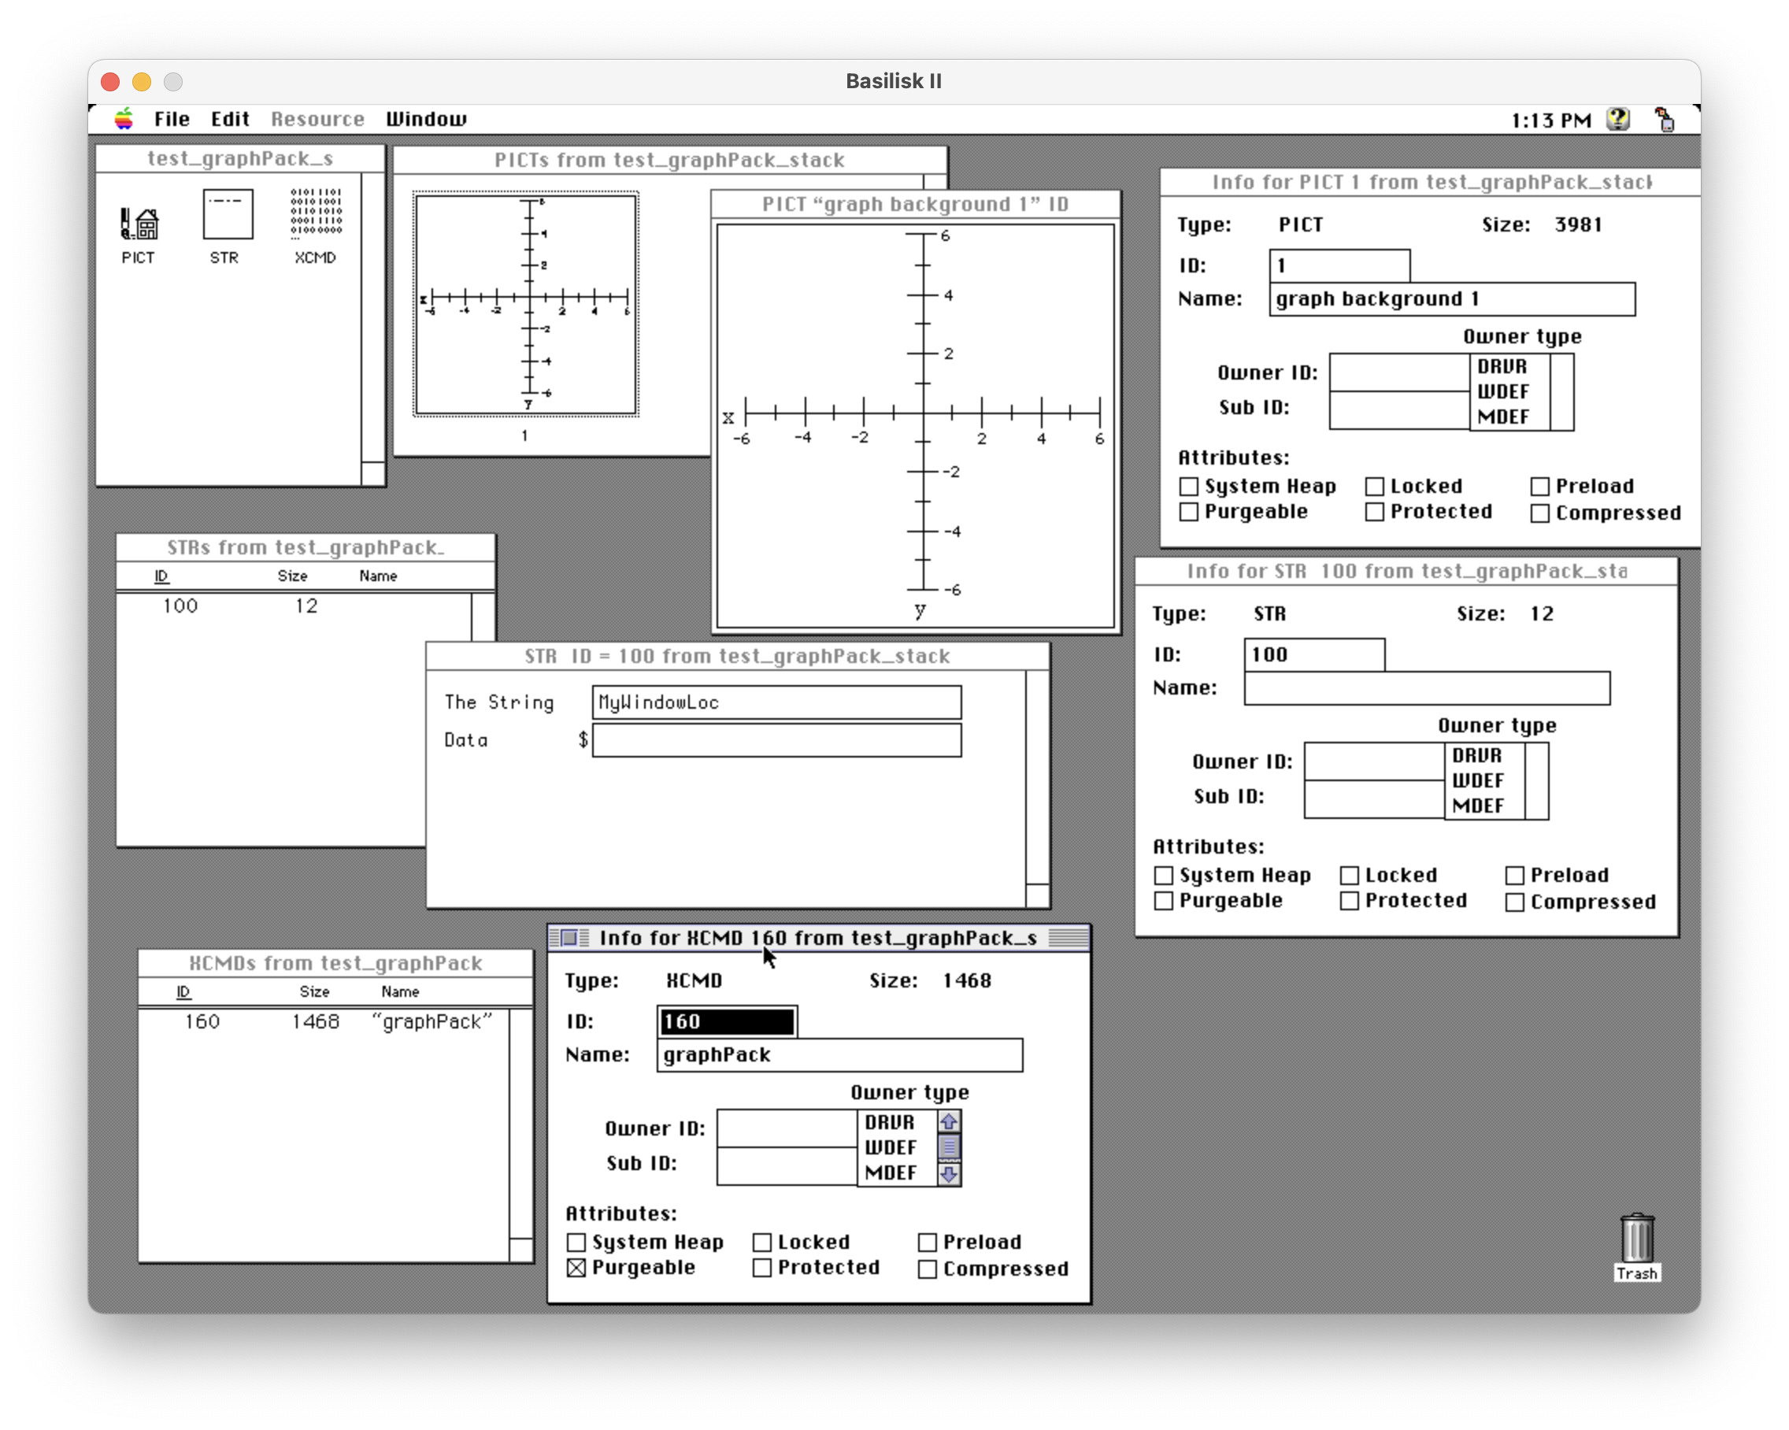Click the application switcher icon in the menu bar

click(1664, 120)
